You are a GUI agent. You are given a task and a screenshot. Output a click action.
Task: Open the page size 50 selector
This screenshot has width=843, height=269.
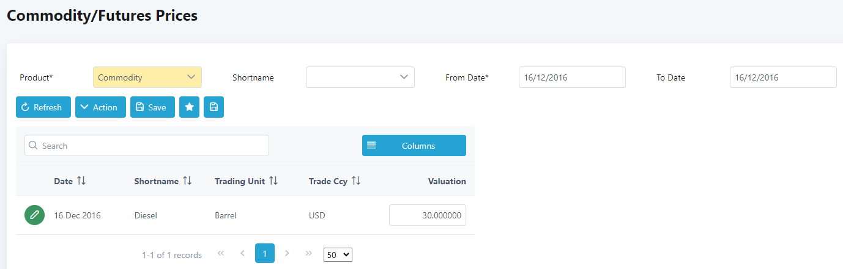pyautogui.click(x=338, y=255)
